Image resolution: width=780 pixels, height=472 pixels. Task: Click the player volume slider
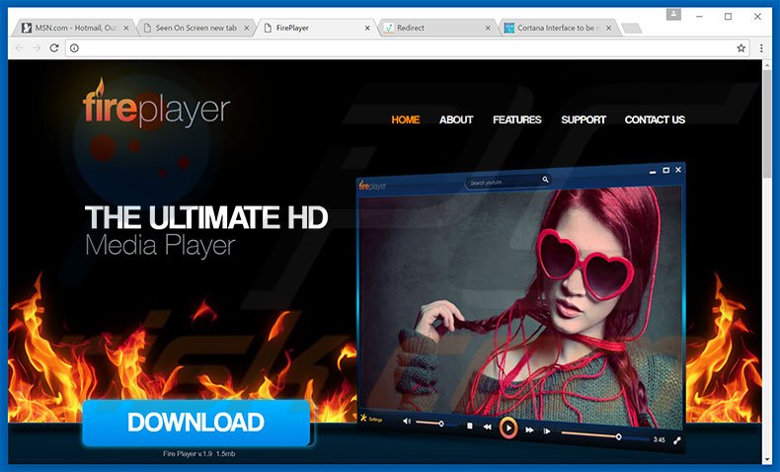436,424
